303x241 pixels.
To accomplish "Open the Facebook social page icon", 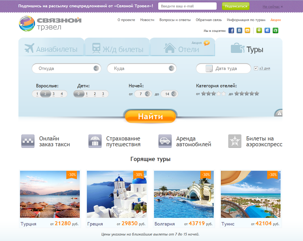I will pos(231,31).
